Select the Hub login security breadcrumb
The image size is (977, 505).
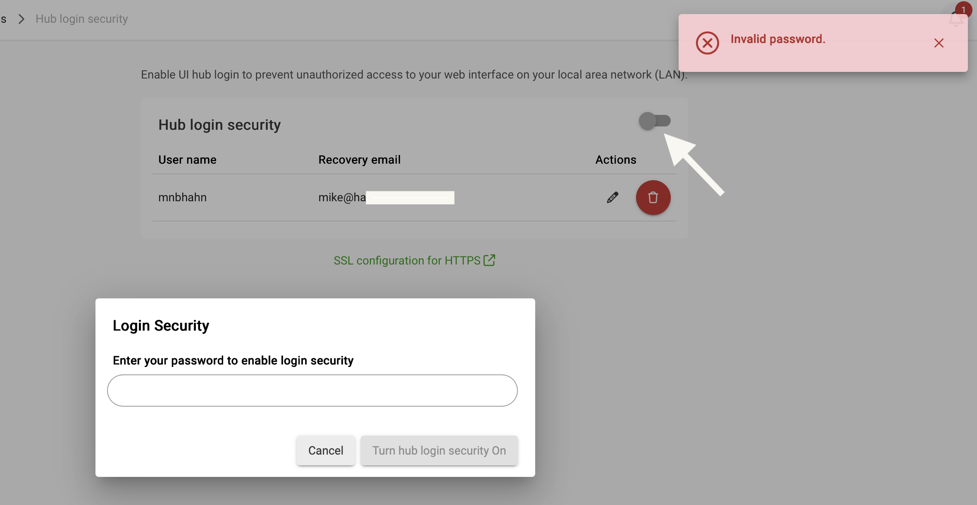[x=82, y=19]
